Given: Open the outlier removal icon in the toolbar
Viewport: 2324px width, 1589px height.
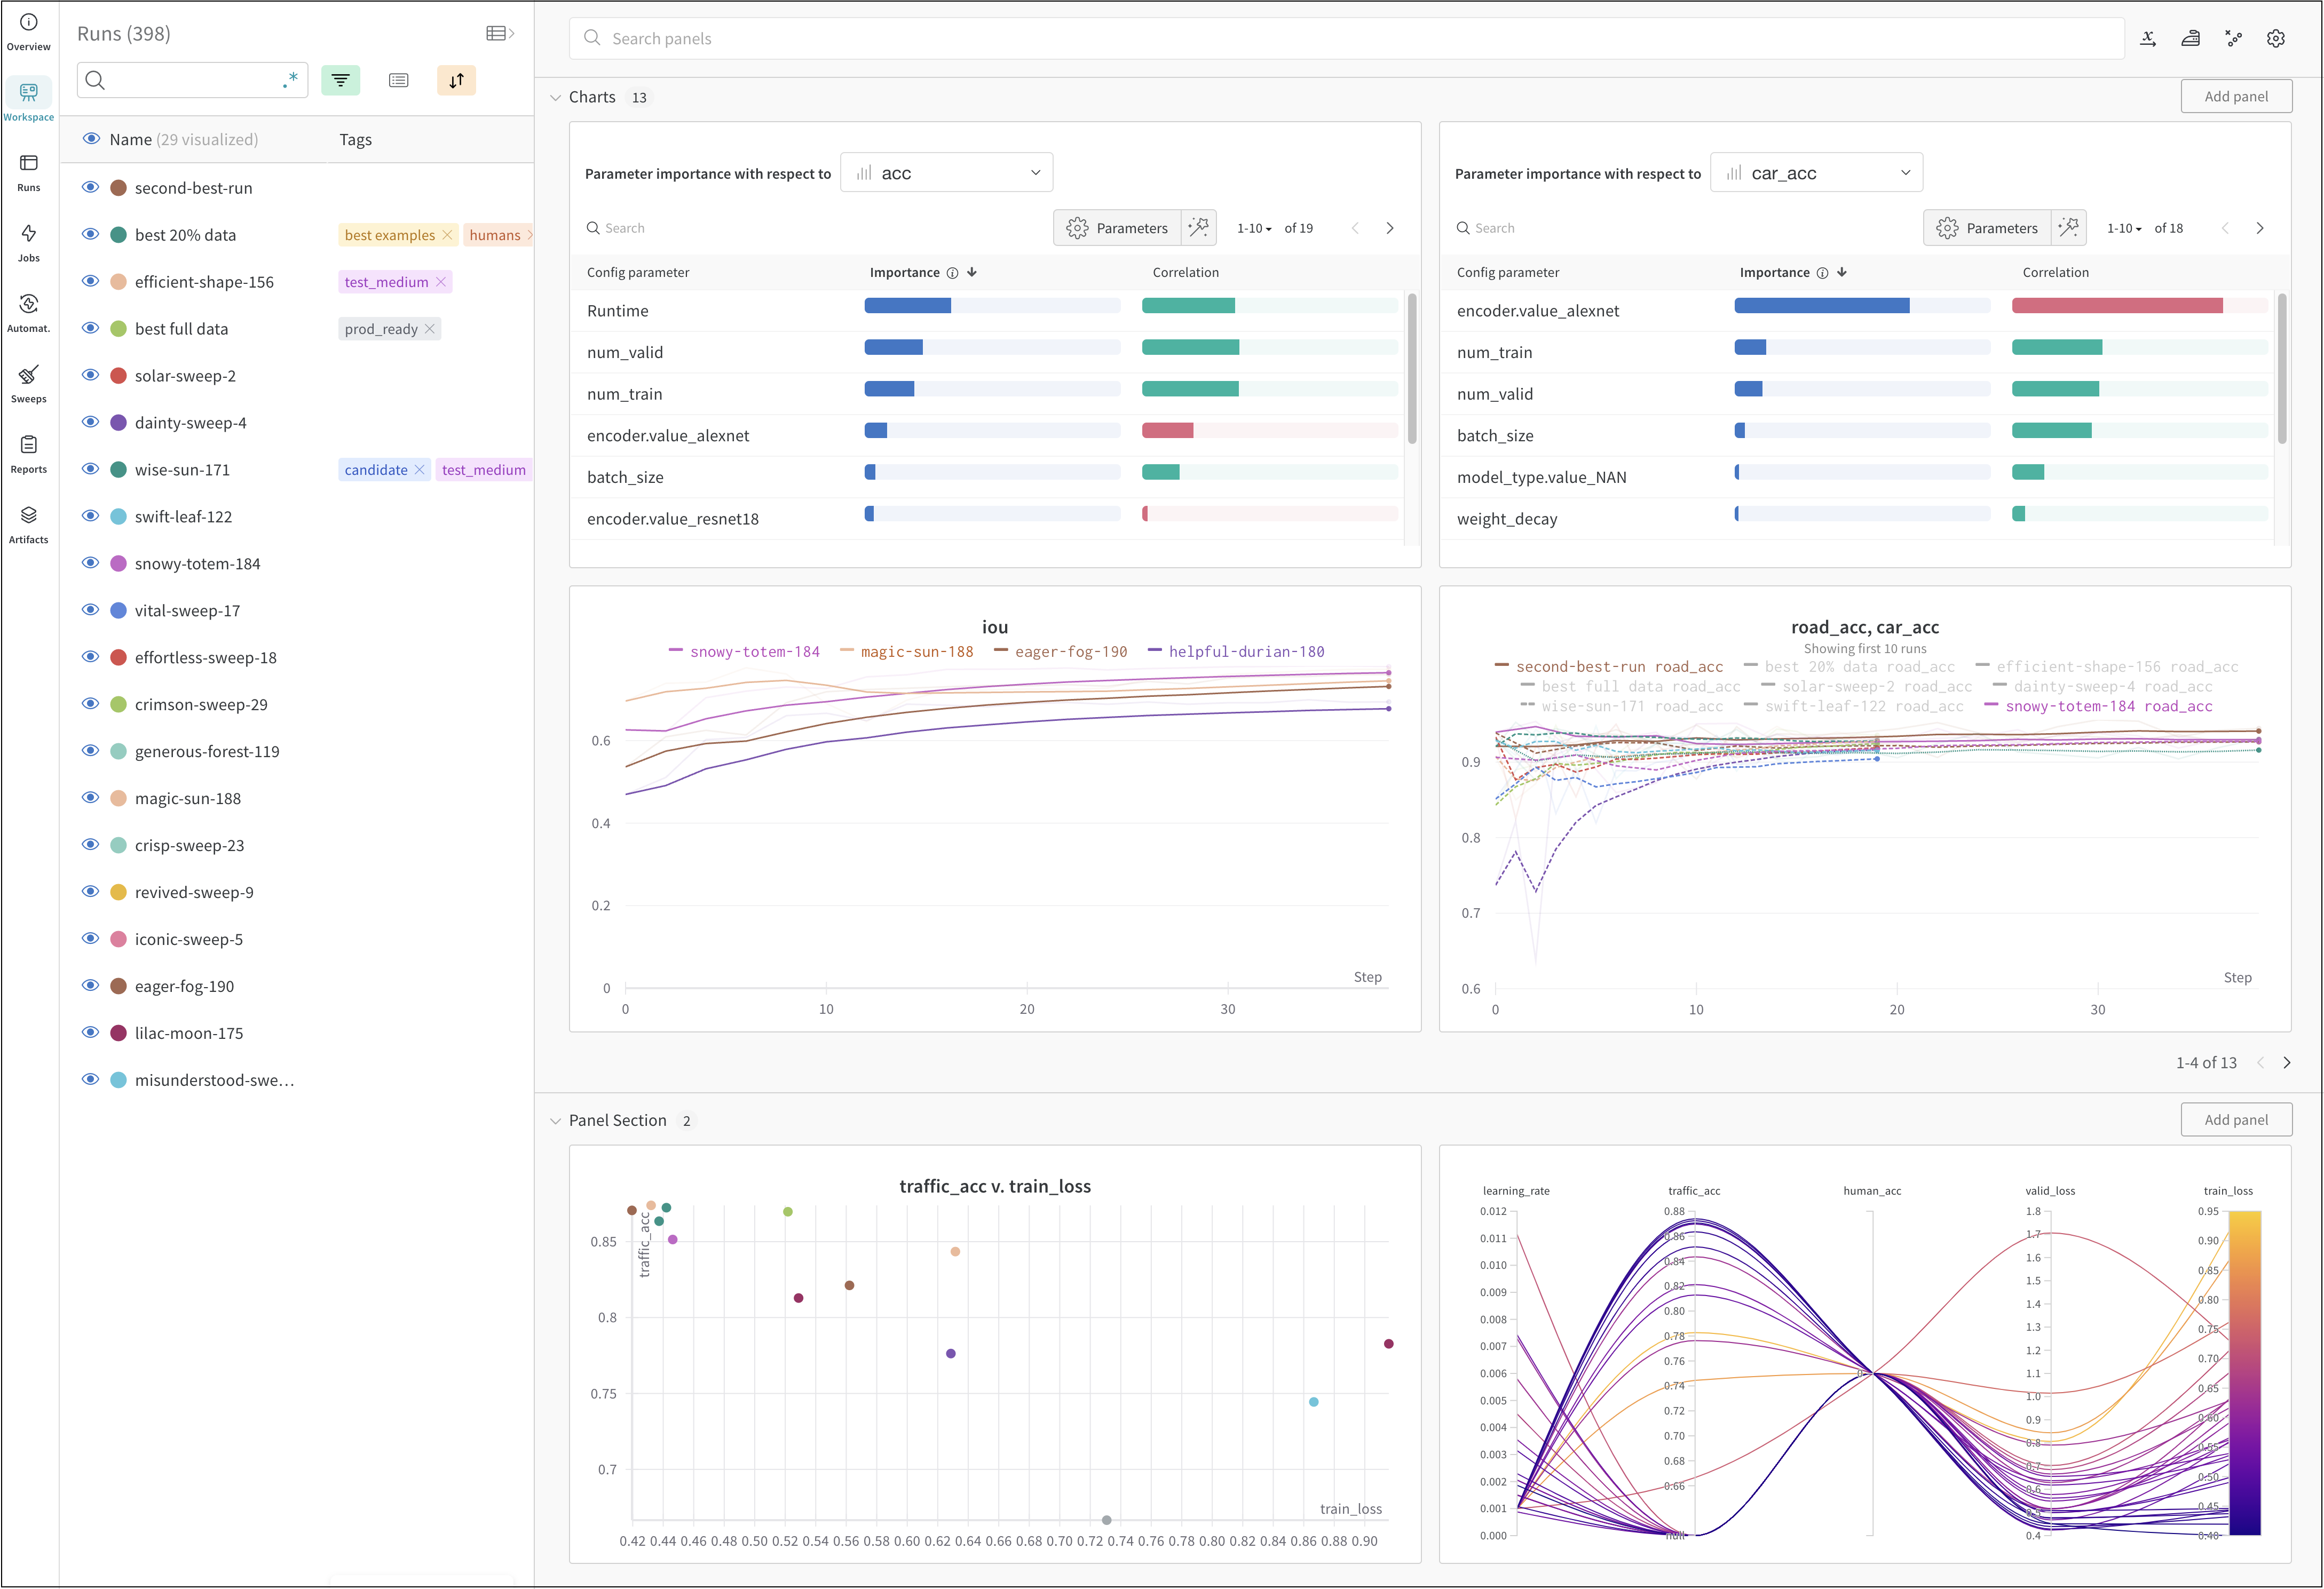Looking at the screenshot, I should click(x=2234, y=38).
